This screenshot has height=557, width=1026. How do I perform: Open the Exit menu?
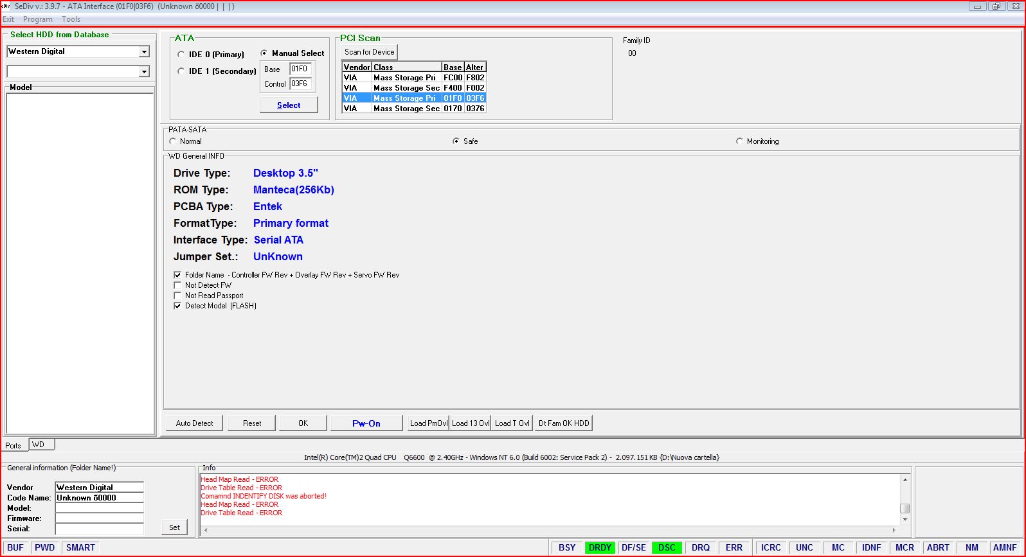tap(8, 19)
